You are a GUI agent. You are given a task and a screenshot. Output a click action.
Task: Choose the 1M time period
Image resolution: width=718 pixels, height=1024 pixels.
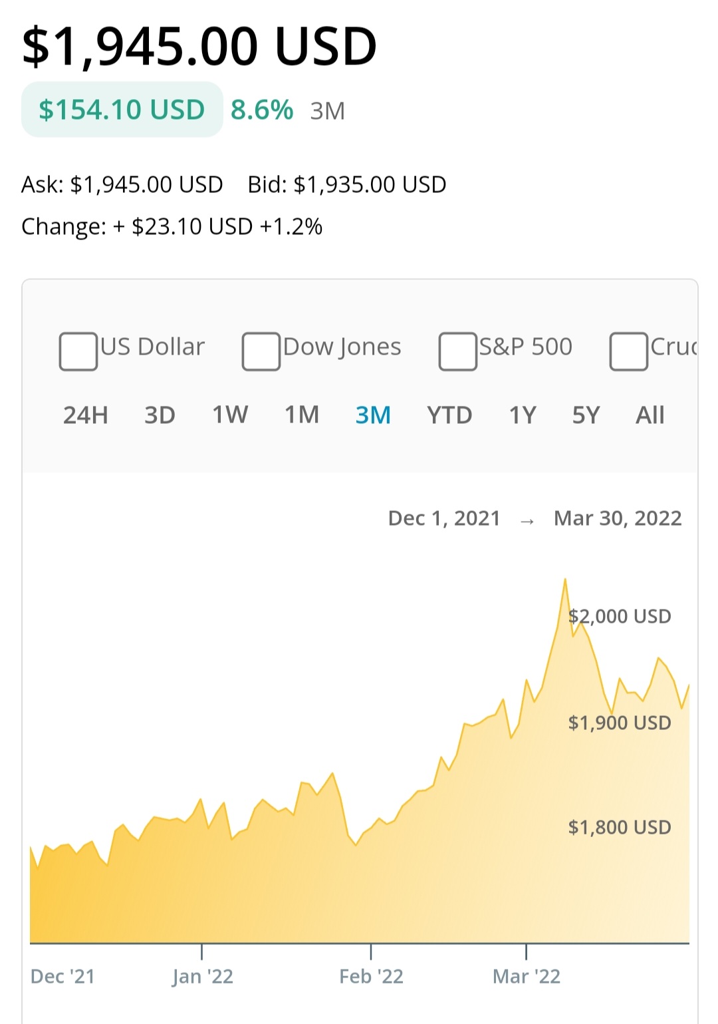(302, 415)
